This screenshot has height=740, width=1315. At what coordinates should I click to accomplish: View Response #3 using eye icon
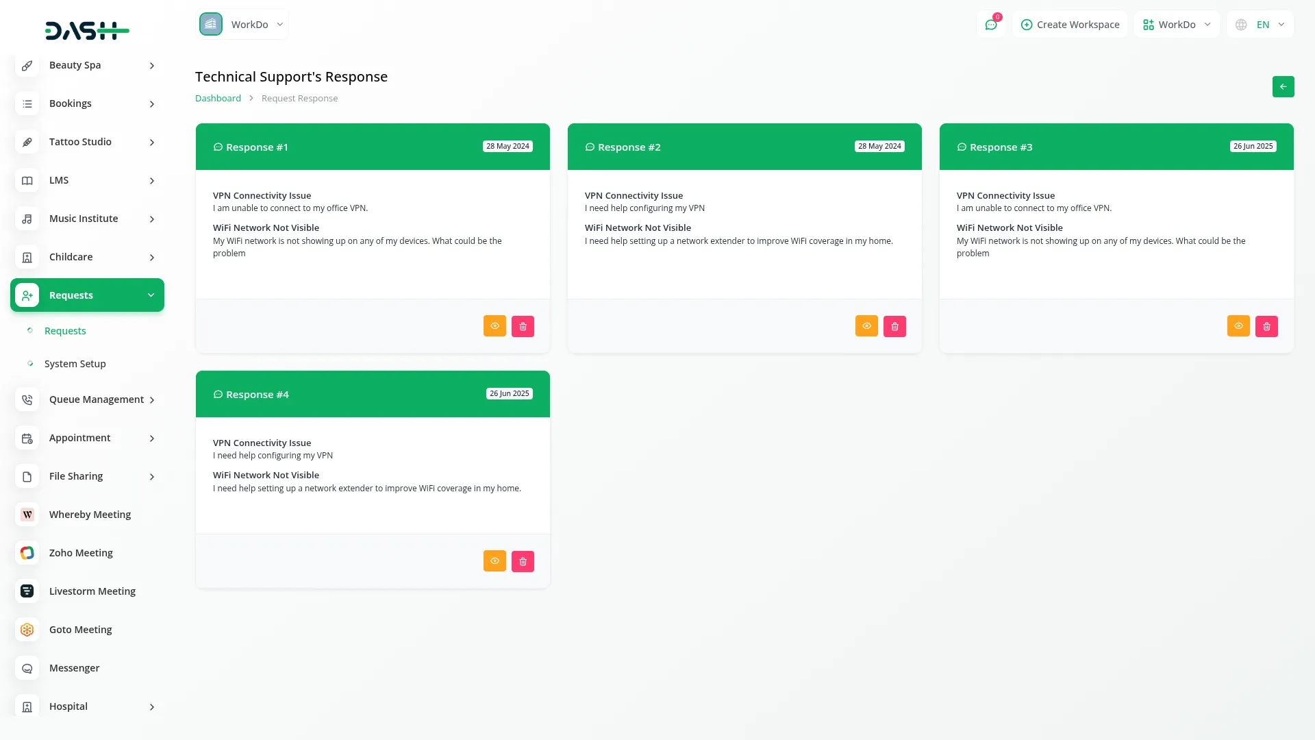pyautogui.click(x=1238, y=326)
